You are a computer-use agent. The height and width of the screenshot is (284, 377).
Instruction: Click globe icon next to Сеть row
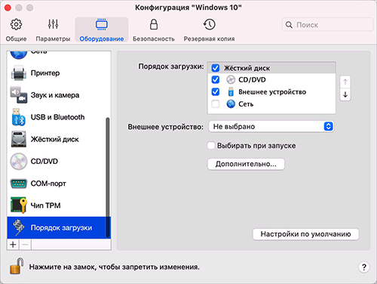pos(231,103)
